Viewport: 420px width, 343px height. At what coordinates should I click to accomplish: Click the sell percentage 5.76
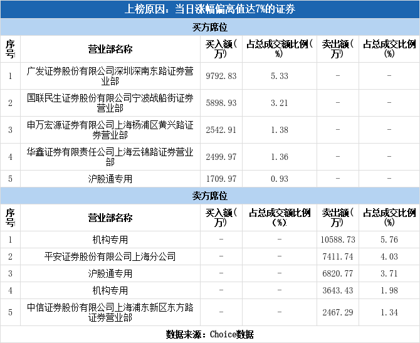click(x=389, y=240)
